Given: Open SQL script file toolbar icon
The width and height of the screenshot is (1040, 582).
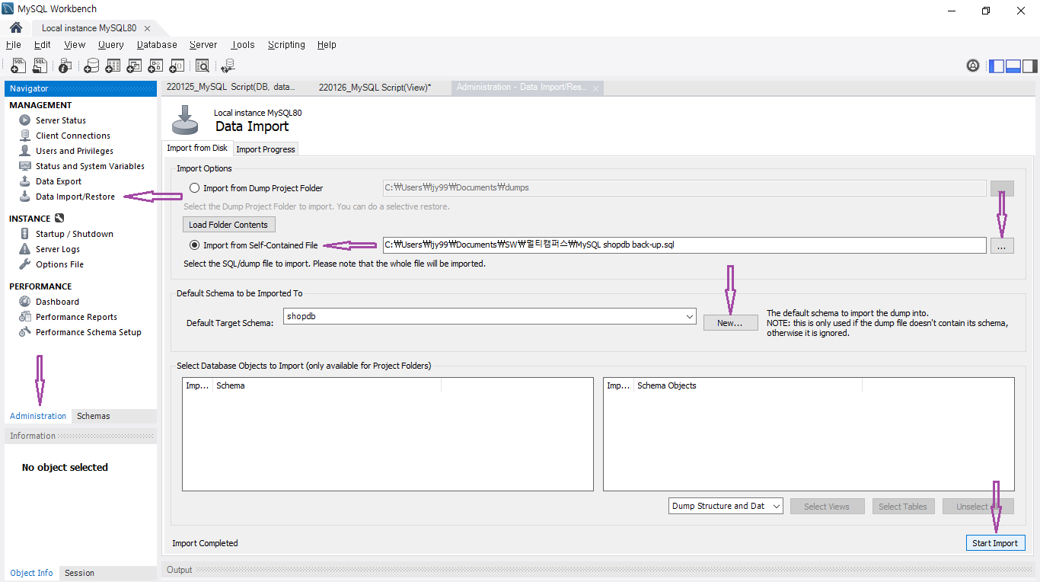Looking at the screenshot, I should (x=39, y=66).
